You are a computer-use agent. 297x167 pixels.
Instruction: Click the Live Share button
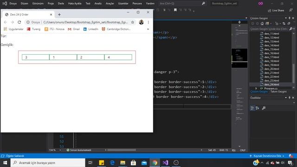pyautogui.click(x=276, y=10)
